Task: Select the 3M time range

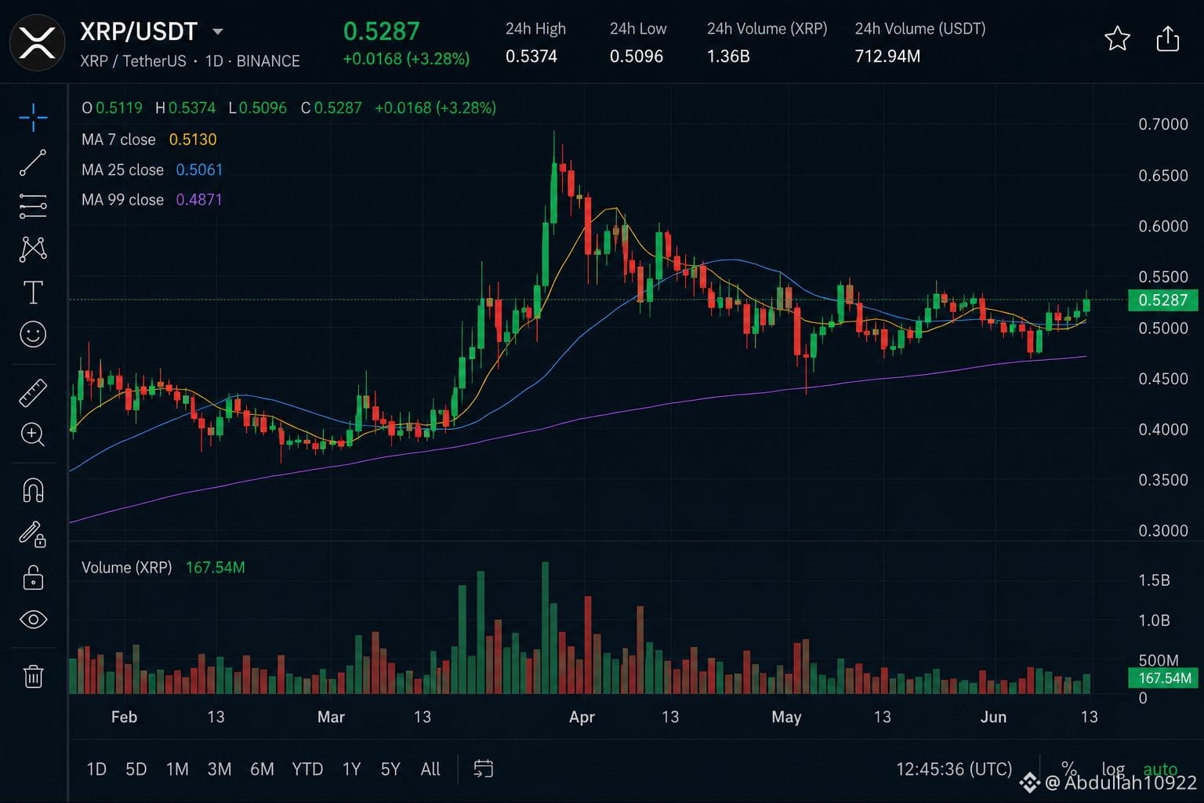Action: [219, 769]
